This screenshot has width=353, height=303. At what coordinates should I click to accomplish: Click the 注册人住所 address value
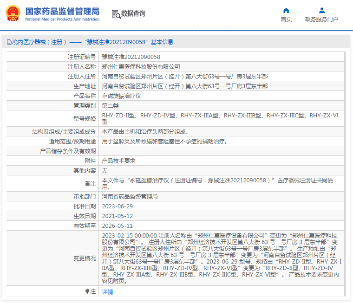[x=185, y=77]
